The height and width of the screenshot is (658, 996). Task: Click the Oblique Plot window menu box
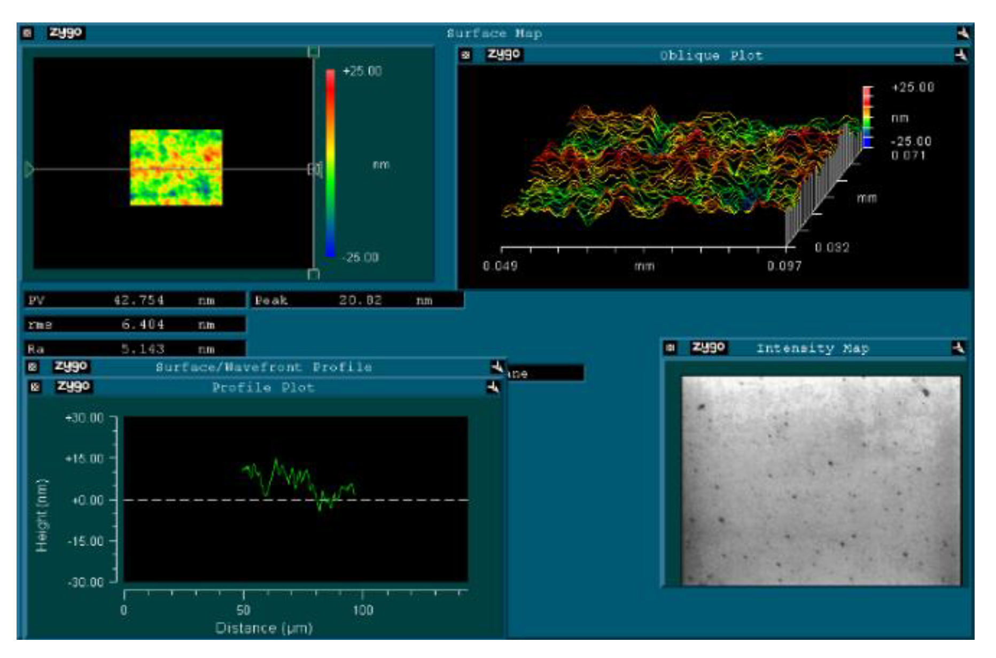[466, 55]
